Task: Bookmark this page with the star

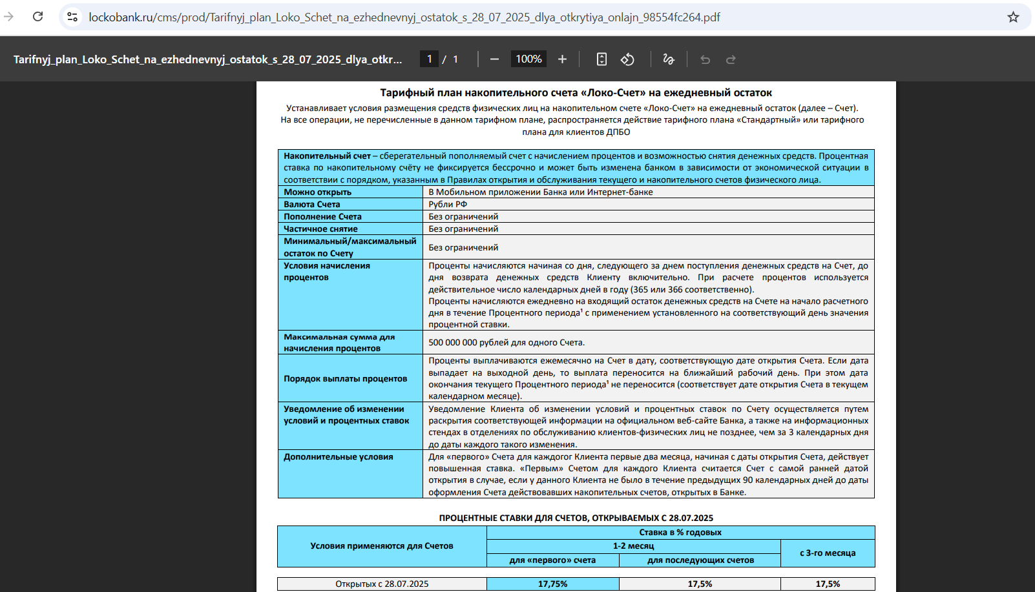Action: tap(1013, 17)
